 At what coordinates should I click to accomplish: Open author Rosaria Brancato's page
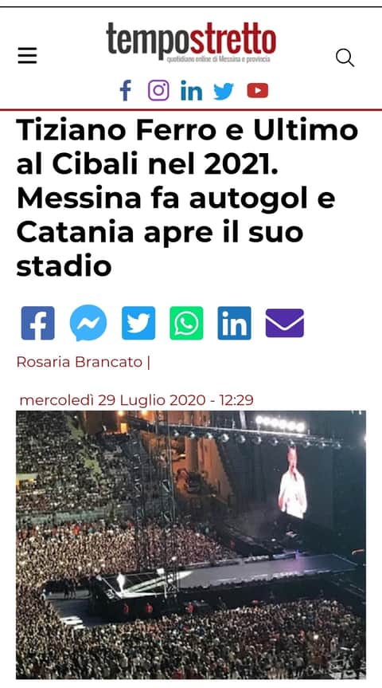tap(80, 362)
